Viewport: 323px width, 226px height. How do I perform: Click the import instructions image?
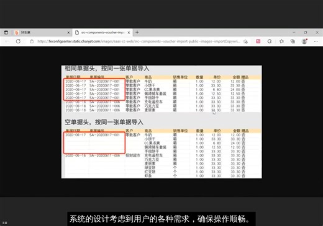click(161, 122)
